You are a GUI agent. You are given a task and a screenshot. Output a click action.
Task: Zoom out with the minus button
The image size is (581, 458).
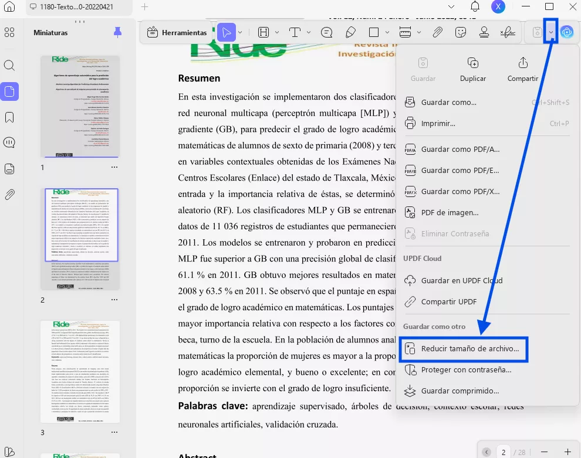click(544, 452)
